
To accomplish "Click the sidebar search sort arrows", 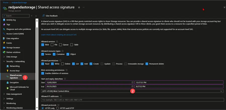I will point(32,16).
